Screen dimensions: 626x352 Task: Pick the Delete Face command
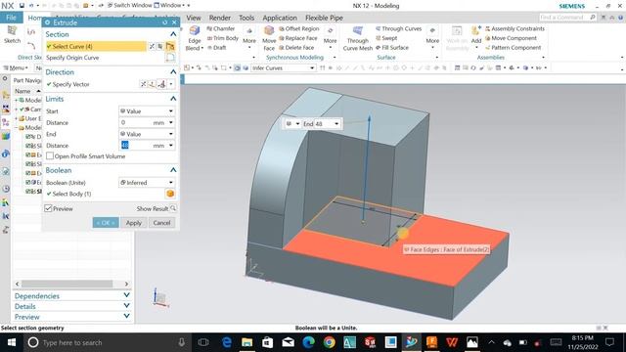(x=296, y=48)
